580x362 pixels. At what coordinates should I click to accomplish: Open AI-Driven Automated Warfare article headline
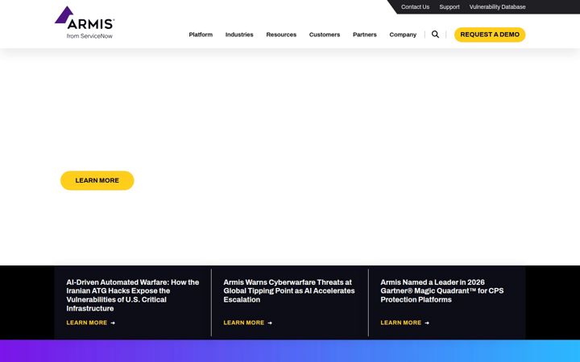(133, 295)
